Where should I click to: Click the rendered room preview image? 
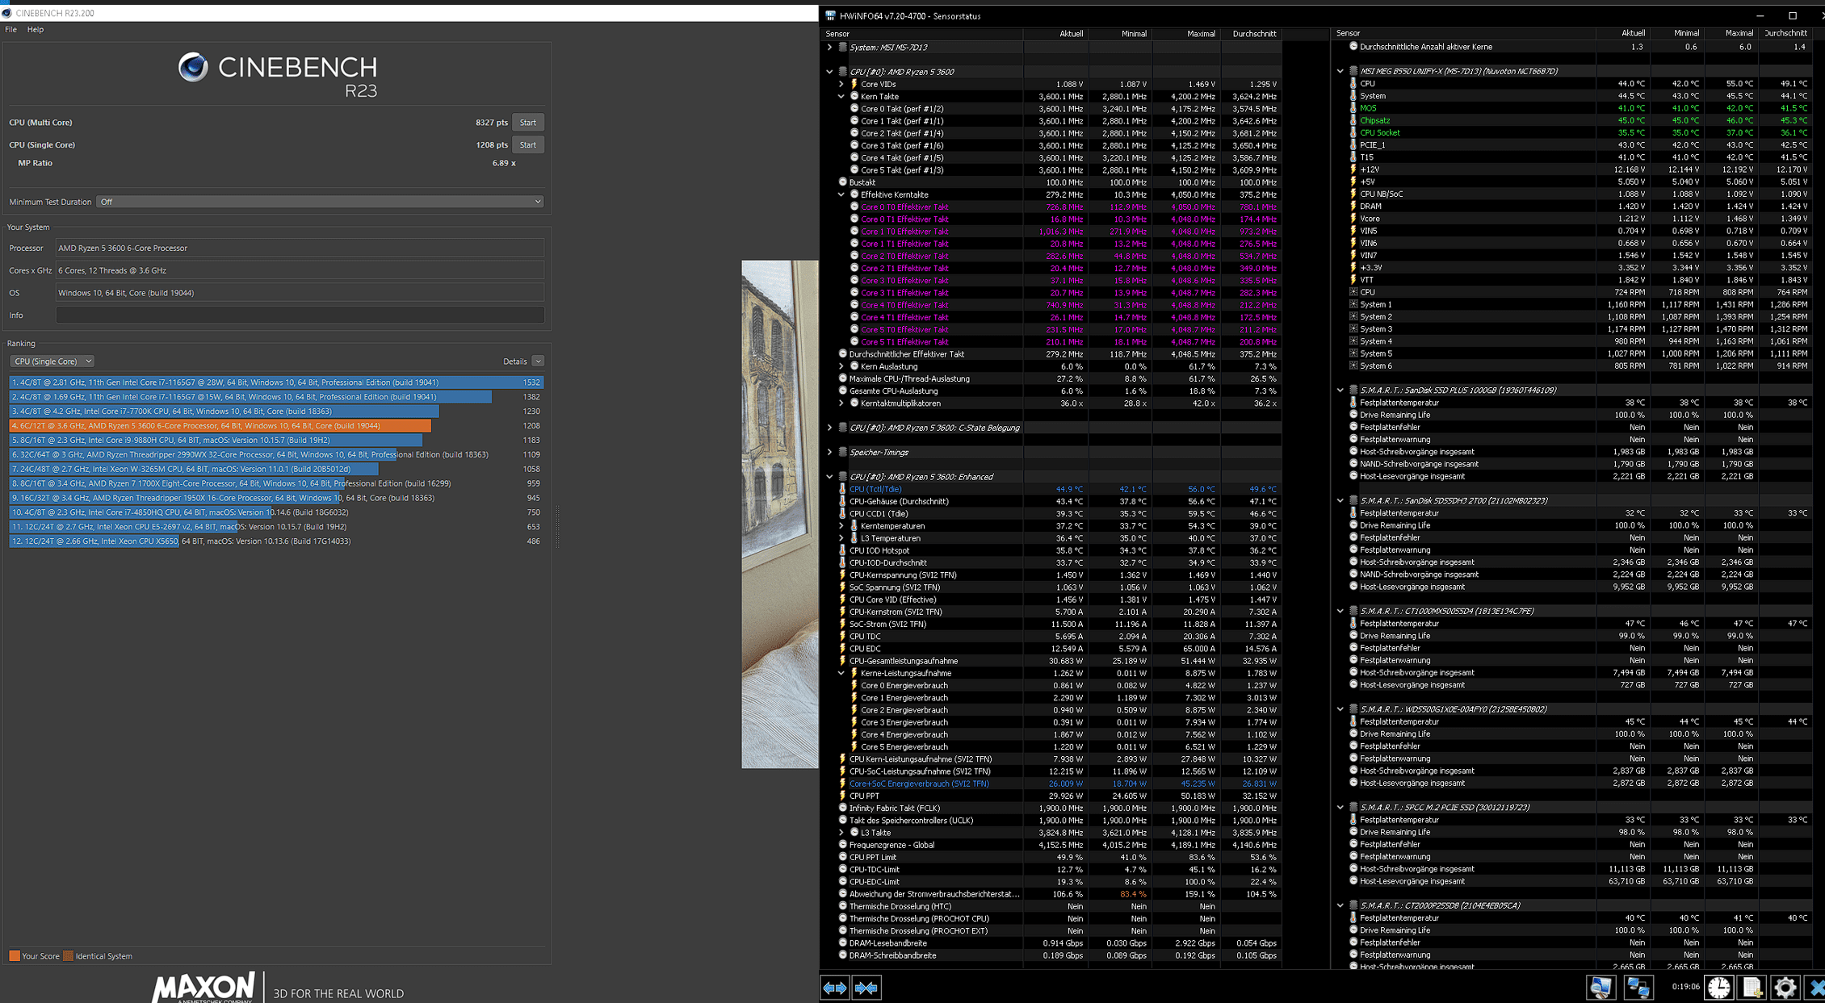pos(780,514)
